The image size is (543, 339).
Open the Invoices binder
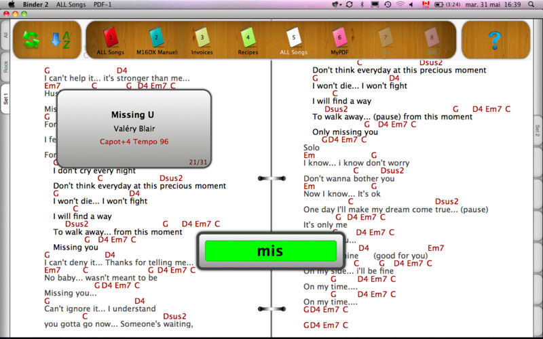pyautogui.click(x=202, y=39)
